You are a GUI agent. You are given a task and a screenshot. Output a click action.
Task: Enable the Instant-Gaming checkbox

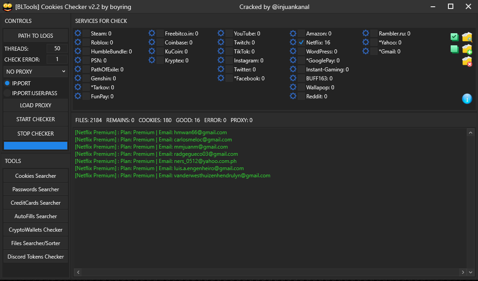click(301, 69)
